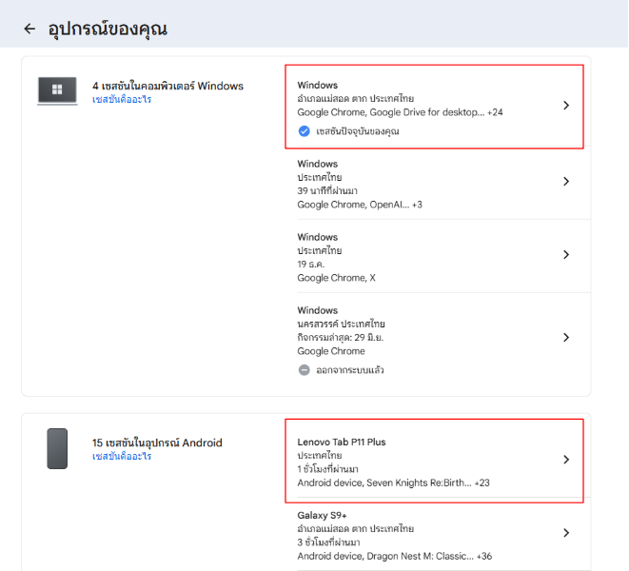The width and height of the screenshot is (629, 571).
Task: Click the Android phone device icon
Action: click(57, 448)
